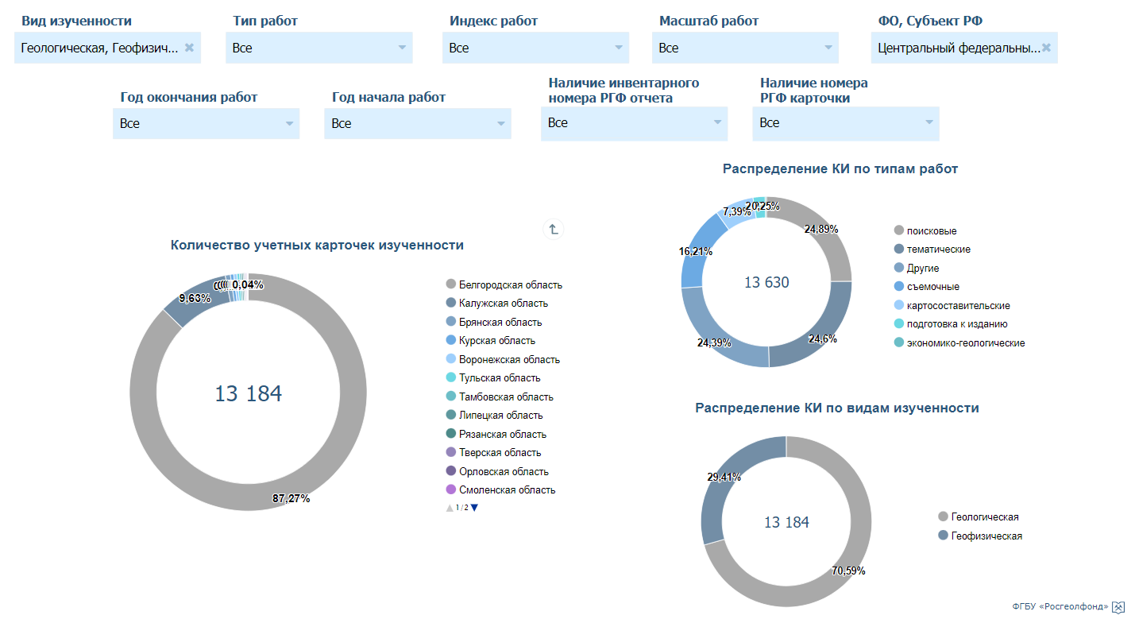
Task: Click the ФГБУ «Росгеолфонд» link
Action: click(1060, 606)
